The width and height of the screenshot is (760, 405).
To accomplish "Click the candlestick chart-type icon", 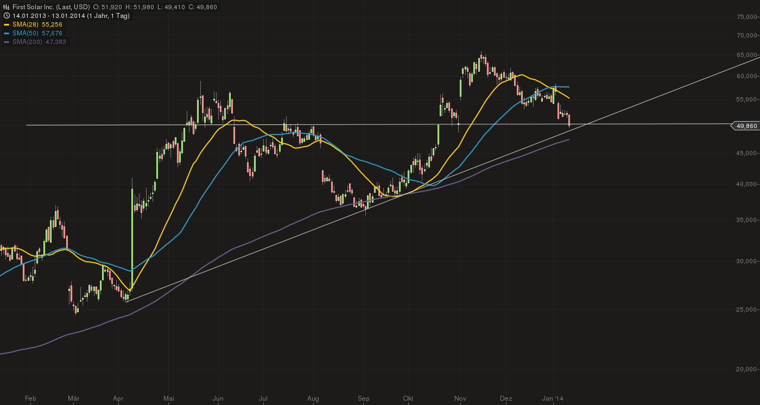I will 6,7.
